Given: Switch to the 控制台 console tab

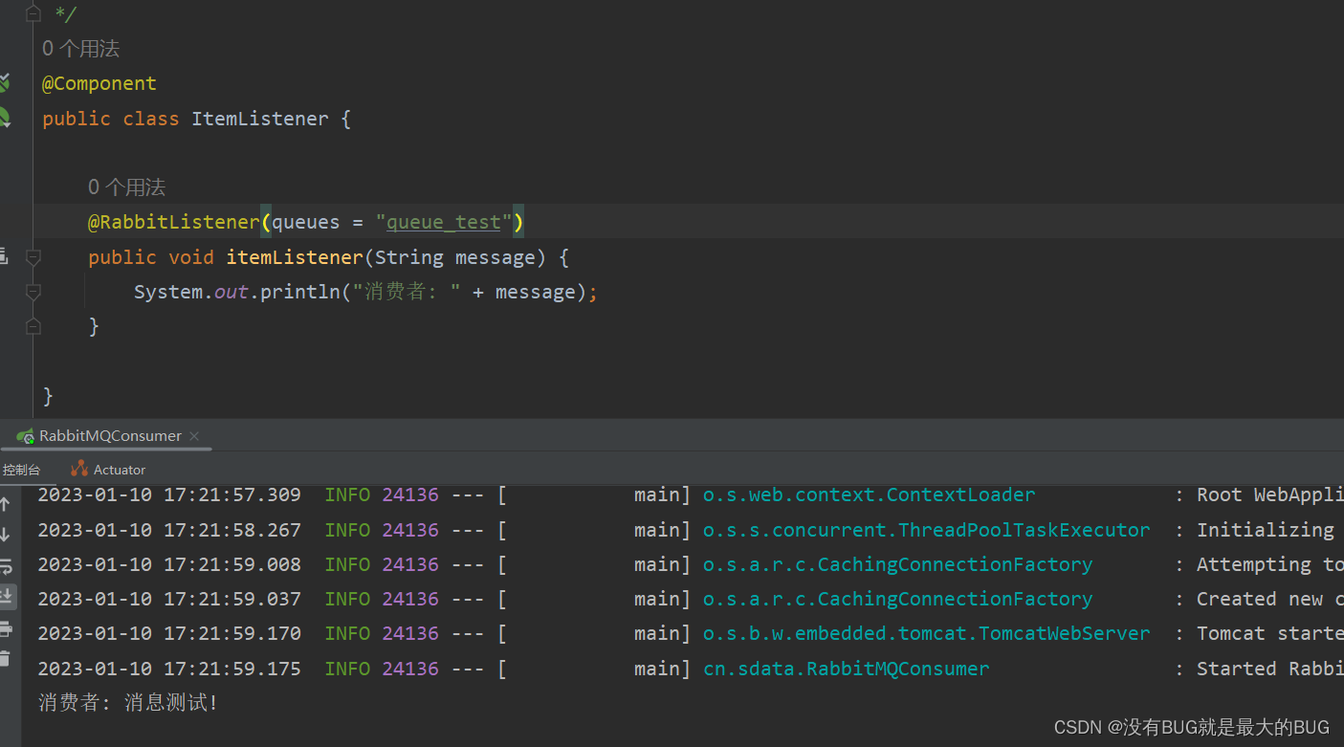Looking at the screenshot, I should (x=22, y=470).
